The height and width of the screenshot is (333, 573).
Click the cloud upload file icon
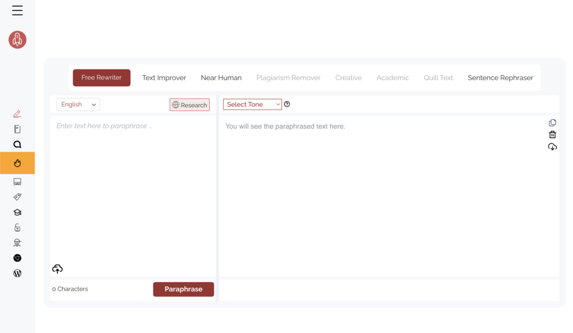[58, 269]
